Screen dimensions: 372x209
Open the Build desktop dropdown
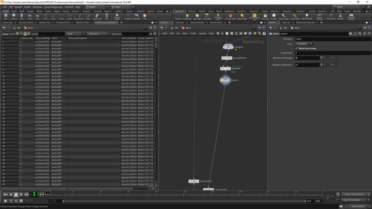click(97, 7)
